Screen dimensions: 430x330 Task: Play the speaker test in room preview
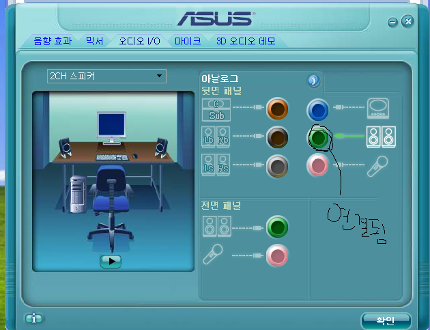(111, 262)
